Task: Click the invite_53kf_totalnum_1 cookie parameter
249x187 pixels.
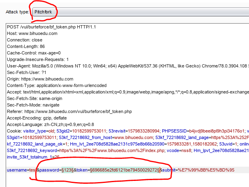Action: 33,157
